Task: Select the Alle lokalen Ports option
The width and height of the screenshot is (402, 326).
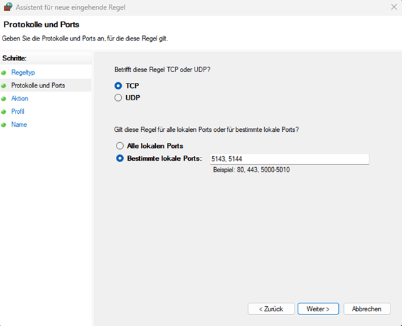Action: coord(120,146)
